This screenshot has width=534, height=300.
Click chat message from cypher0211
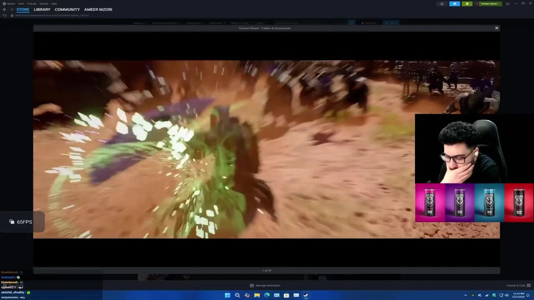(12, 287)
